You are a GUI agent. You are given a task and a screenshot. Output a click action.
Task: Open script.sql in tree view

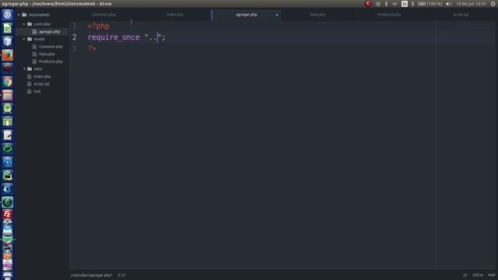click(41, 84)
